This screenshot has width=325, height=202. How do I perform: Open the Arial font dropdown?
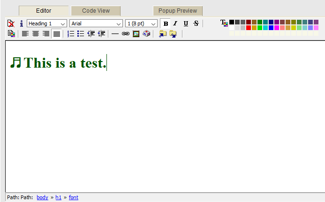[x=96, y=23]
